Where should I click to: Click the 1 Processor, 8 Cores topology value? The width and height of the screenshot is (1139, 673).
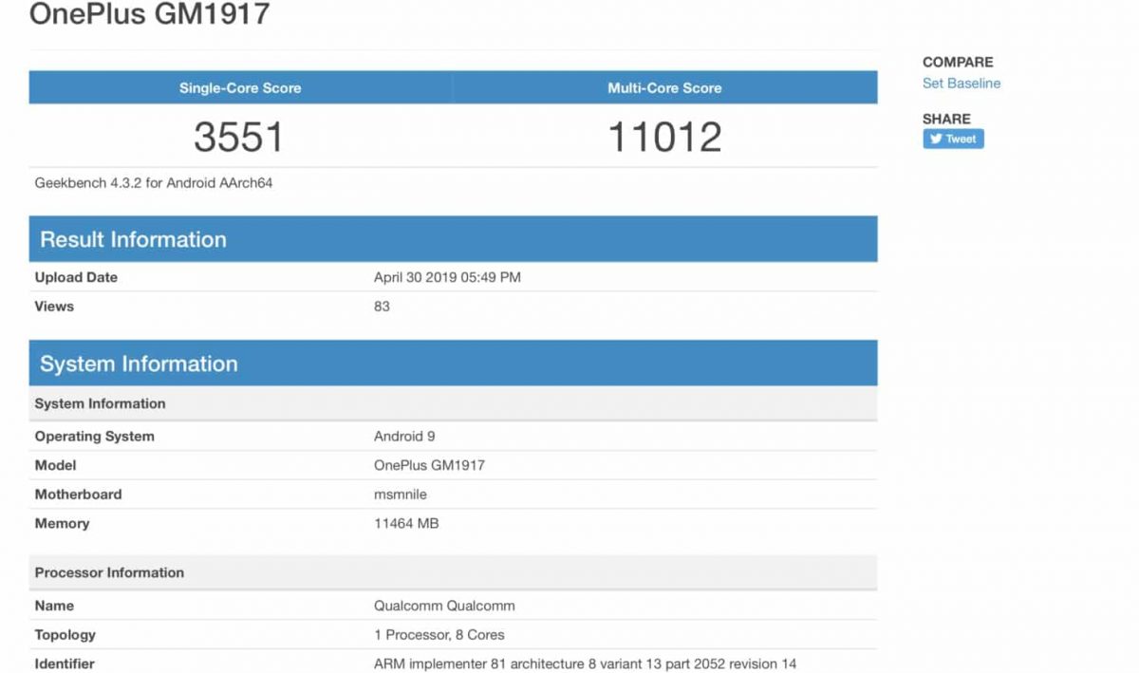pyautogui.click(x=439, y=635)
